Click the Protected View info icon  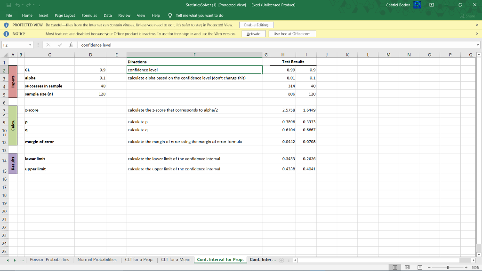coord(6,25)
